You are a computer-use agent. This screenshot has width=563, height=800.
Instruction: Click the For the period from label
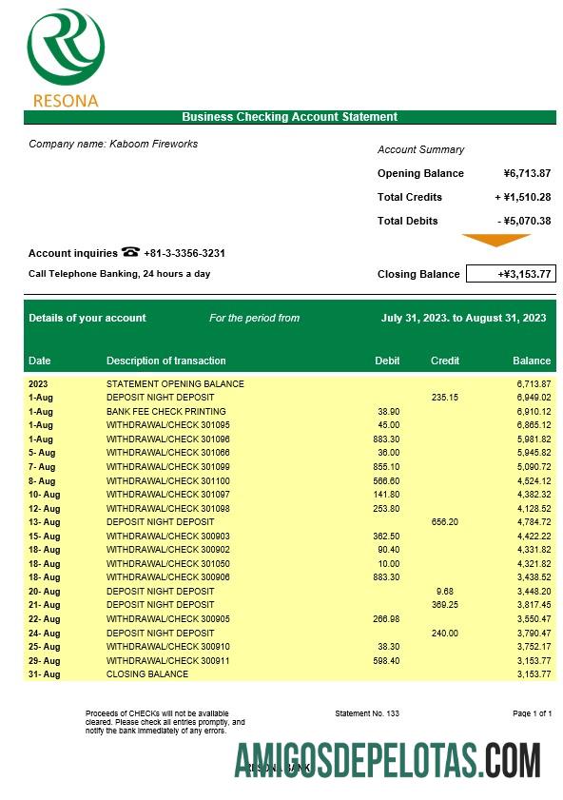[255, 318]
